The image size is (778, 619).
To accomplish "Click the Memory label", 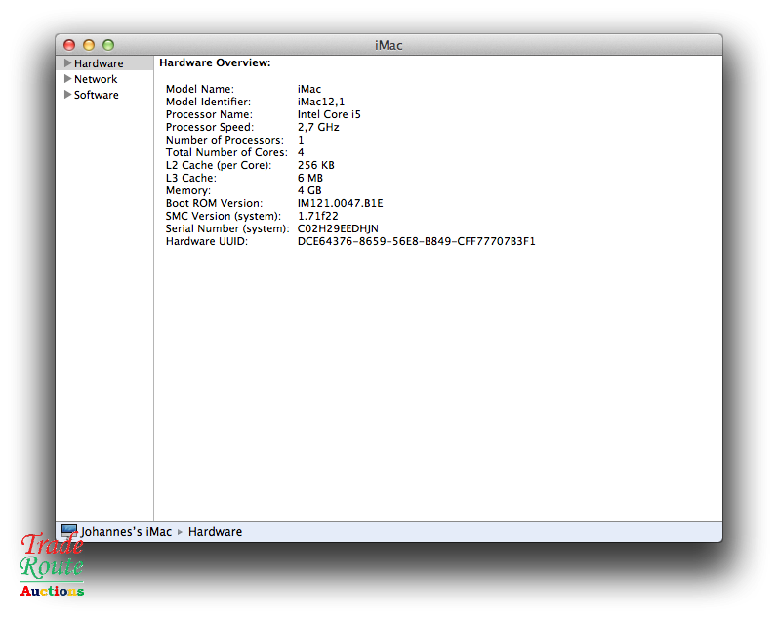I will pyautogui.click(x=188, y=190).
